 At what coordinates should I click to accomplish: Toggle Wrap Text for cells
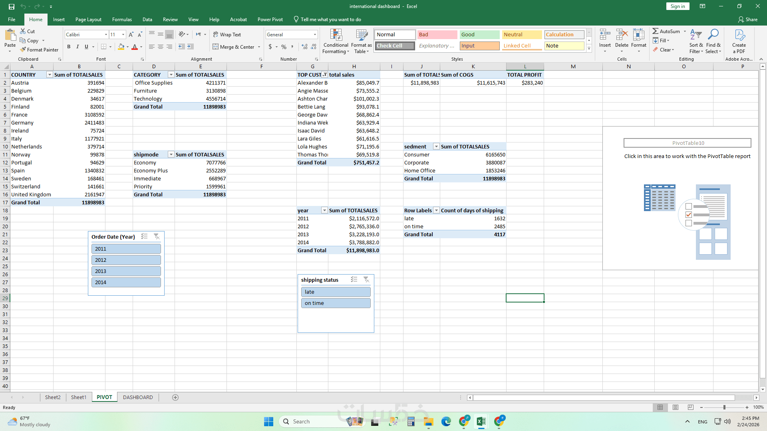(227, 35)
